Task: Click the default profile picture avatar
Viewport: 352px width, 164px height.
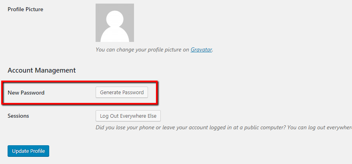Action: 115,23
